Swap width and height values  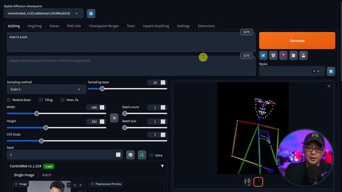(x=114, y=118)
